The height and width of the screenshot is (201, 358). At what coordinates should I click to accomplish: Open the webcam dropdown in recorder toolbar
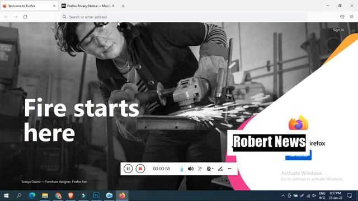[210, 169]
